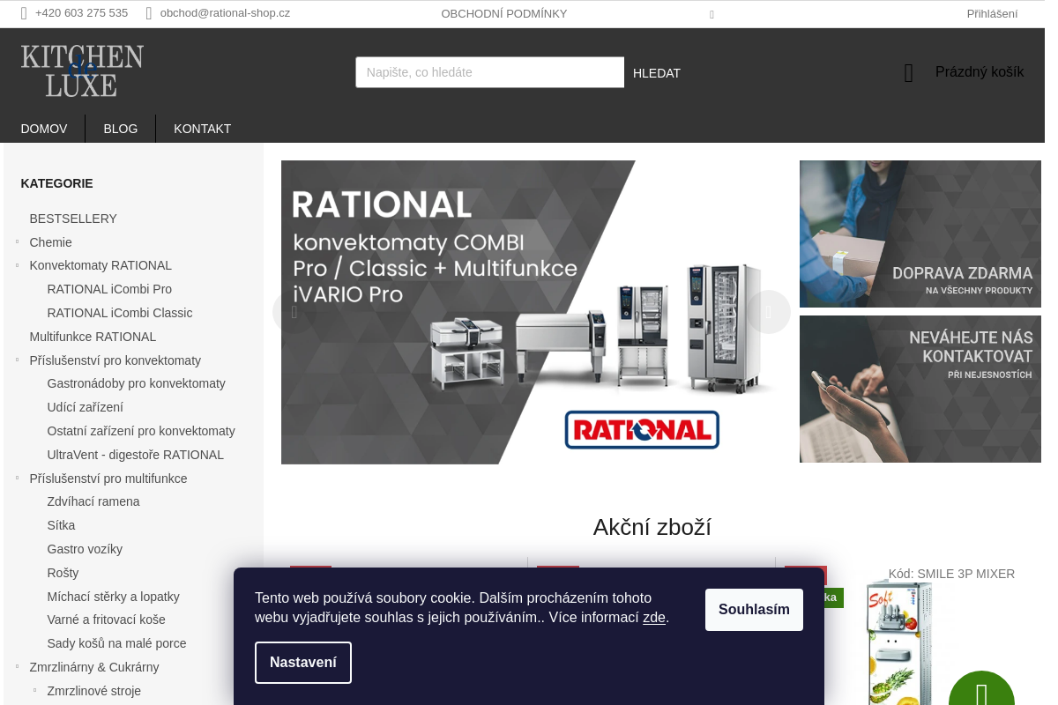Open the Neváhejte nás kontaktovat banner
1058x705 pixels.
click(920, 389)
